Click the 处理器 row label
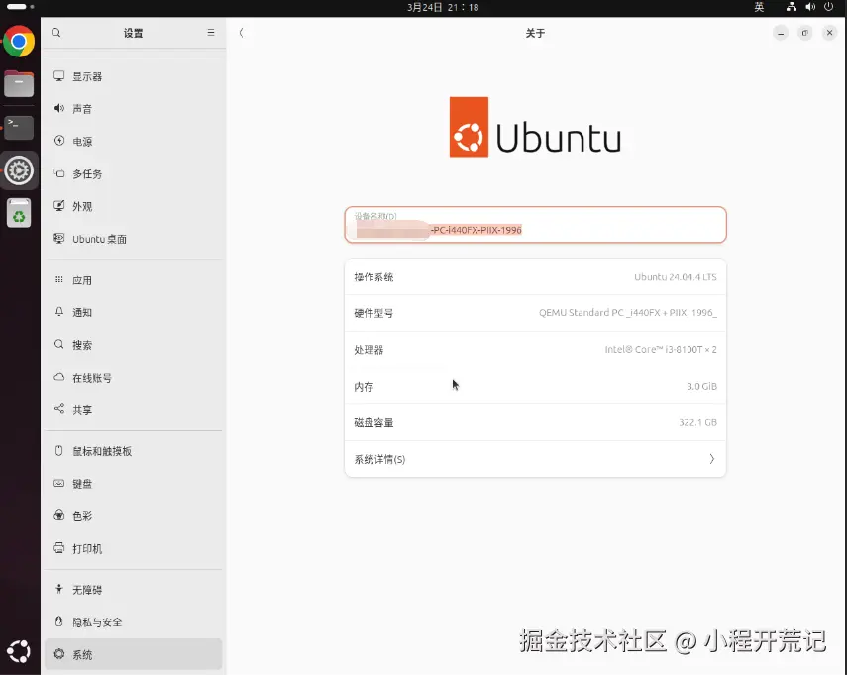Screen dimensions: 847x675 coord(369,350)
